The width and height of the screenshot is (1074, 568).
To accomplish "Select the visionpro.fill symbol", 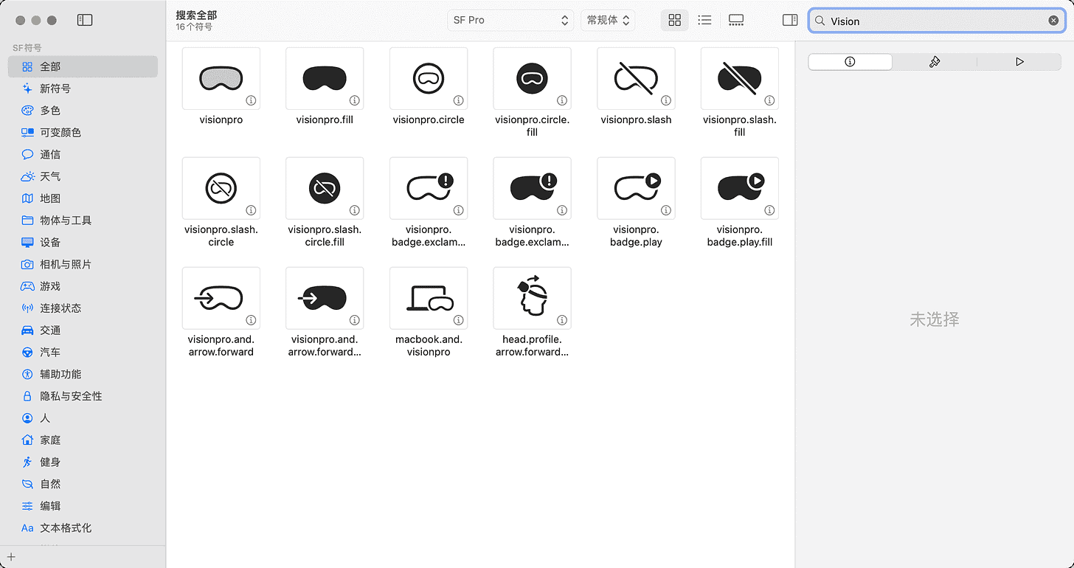I will coord(325,78).
